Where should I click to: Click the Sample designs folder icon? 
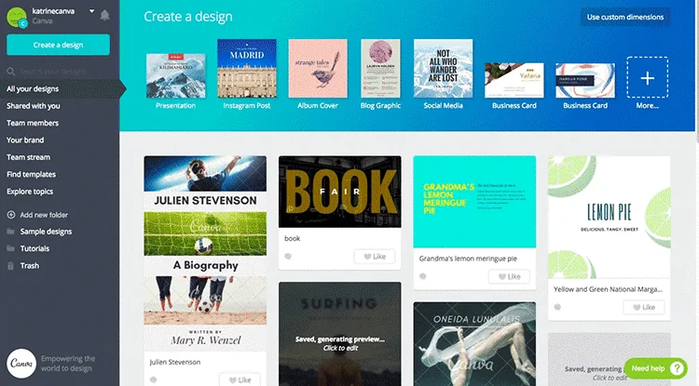pyautogui.click(x=10, y=232)
